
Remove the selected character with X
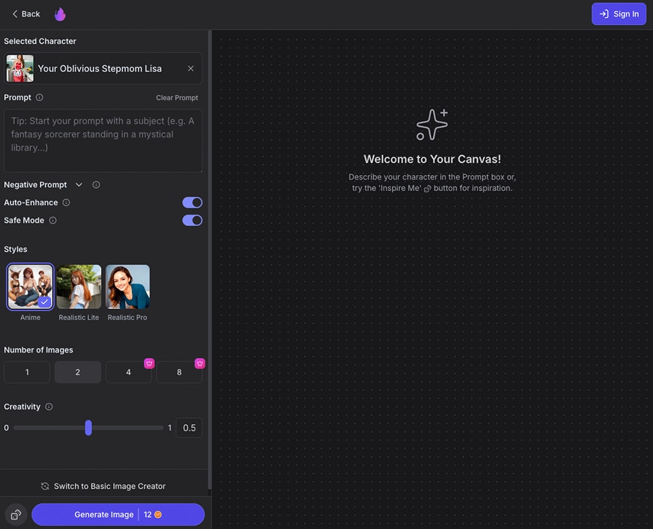tap(191, 69)
